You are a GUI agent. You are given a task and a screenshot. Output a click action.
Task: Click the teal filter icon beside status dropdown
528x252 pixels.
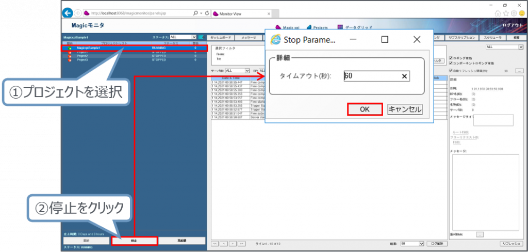click(202, 37)
